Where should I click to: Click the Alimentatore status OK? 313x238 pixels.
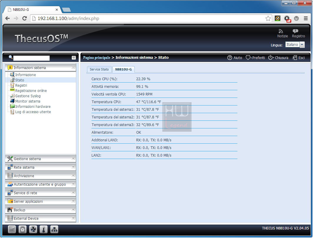[139, 133]
